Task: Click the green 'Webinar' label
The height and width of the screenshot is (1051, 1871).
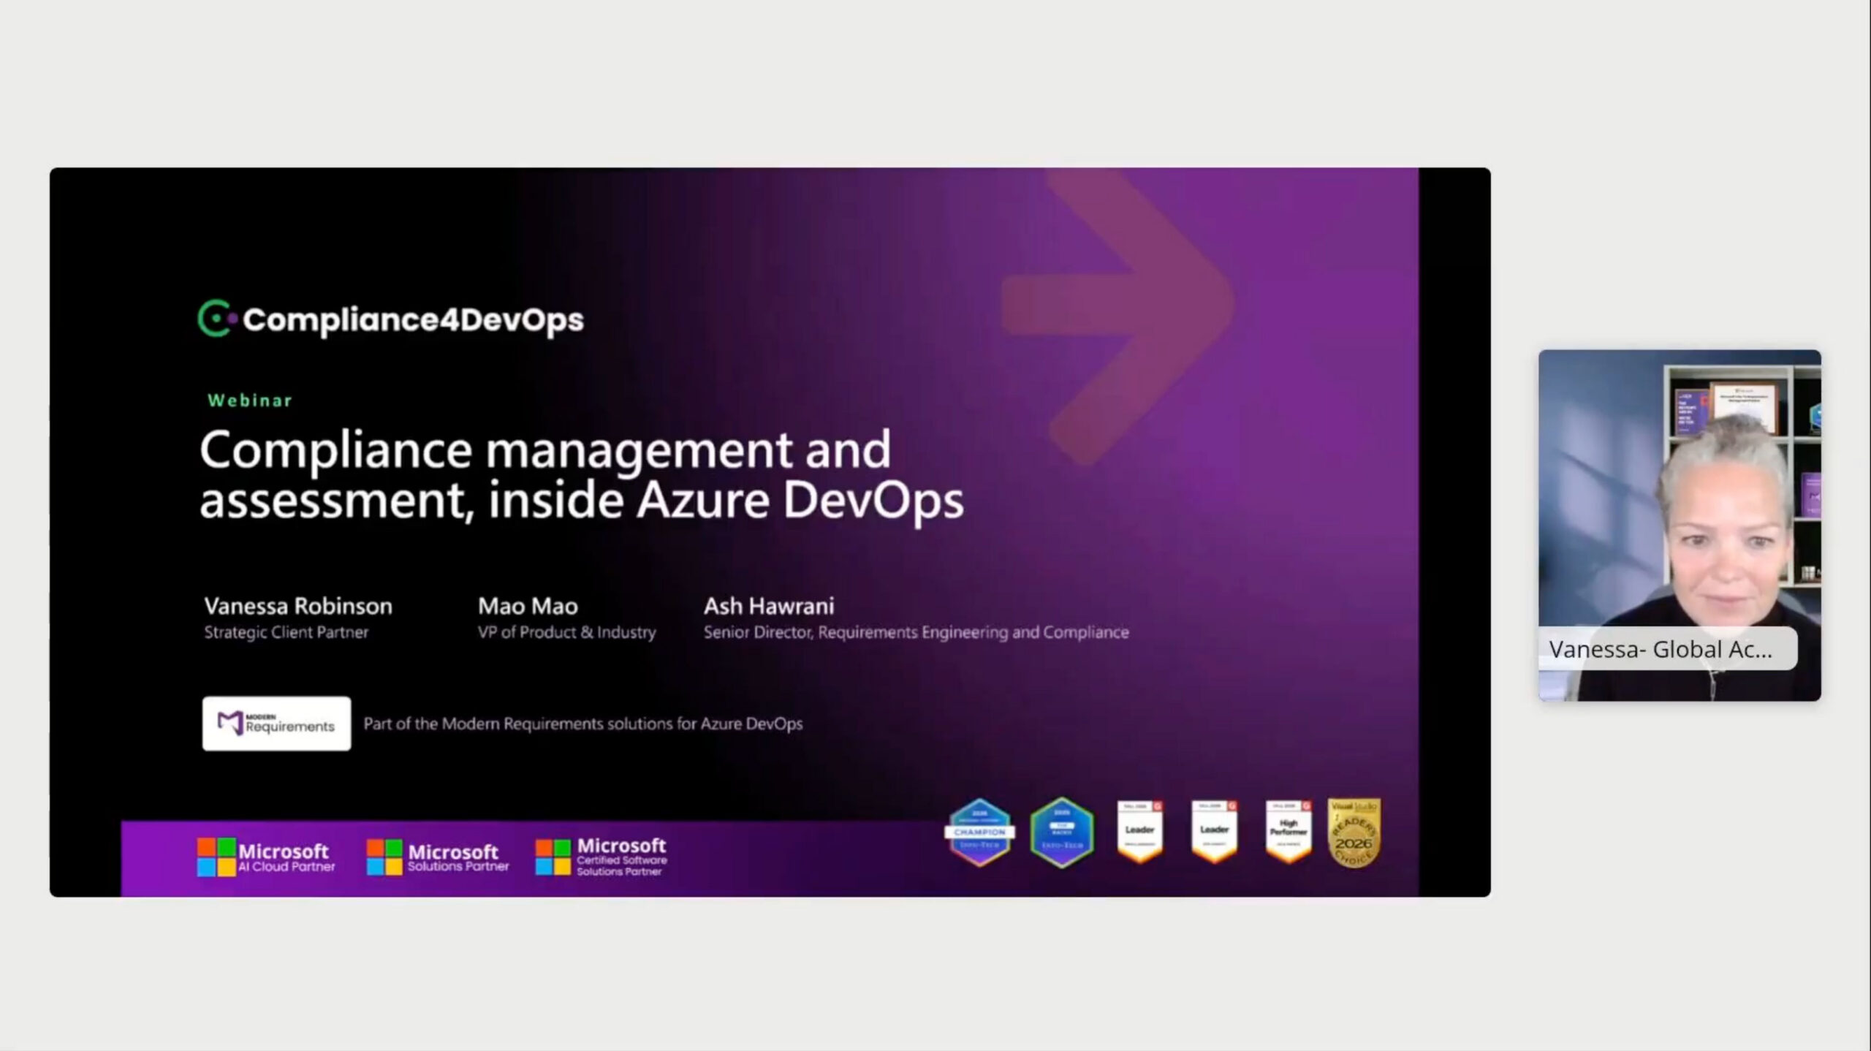Action: pos(250,401)
